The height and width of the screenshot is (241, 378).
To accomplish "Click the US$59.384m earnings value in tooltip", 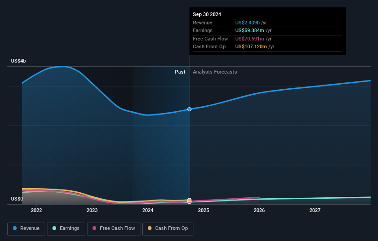I will [250, 30].
